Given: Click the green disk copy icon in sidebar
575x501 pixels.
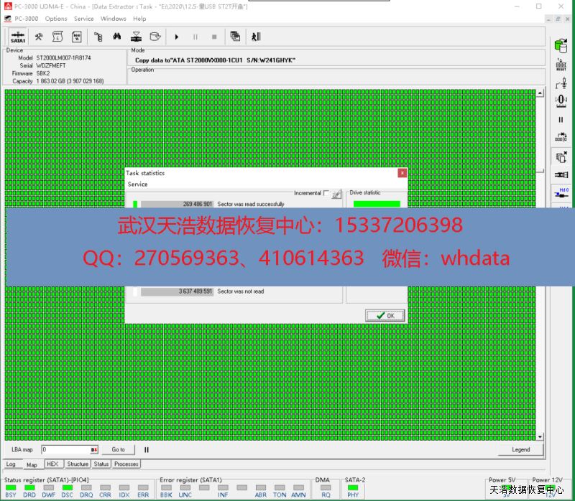Looking at the screenshot, I should [561, 45].
